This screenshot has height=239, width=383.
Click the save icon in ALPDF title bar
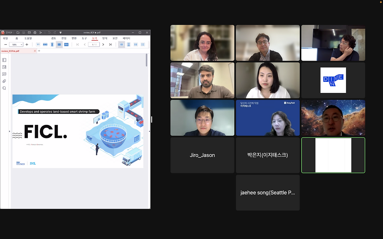(24, 33)
